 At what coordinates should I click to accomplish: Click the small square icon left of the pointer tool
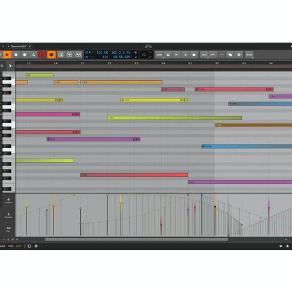coord(2,66)
